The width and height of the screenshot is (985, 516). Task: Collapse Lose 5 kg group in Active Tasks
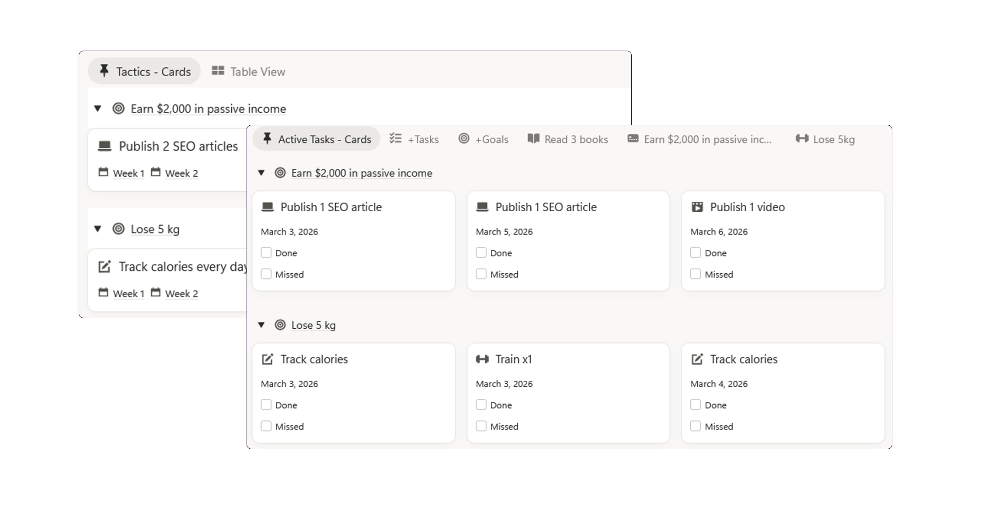click(x=261, y=325)
